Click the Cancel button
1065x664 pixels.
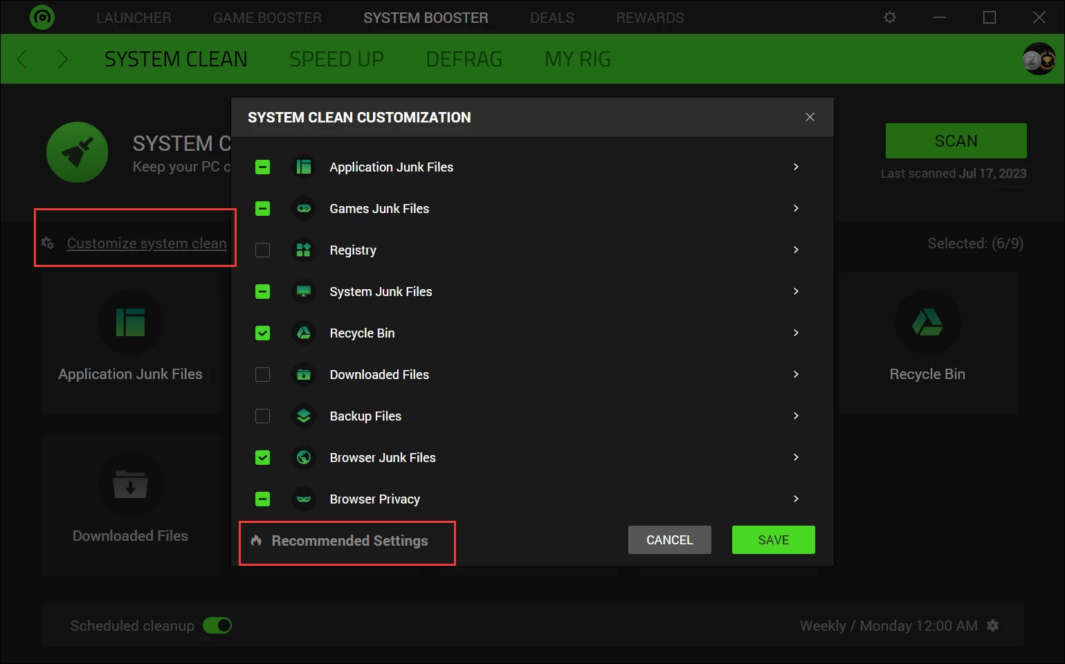[x=670, y=540]
